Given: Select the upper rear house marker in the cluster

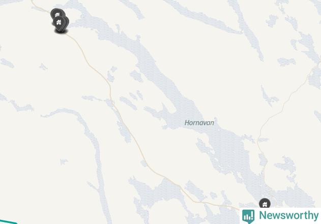Looking at the screenshot, I should pos(56,13).
